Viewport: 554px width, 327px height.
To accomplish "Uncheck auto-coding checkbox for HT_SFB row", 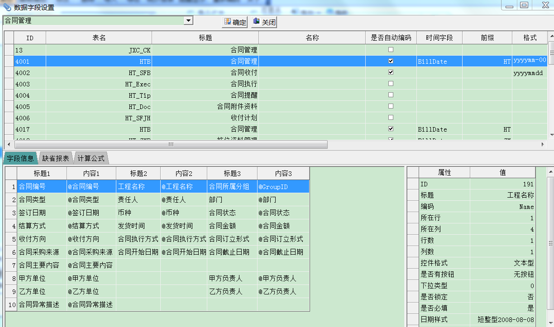I will tap(391, 72).
